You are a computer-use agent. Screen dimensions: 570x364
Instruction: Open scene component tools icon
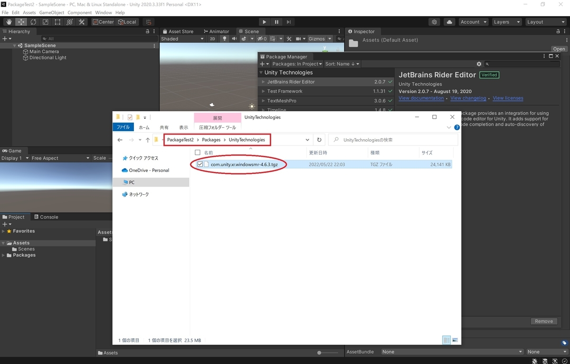288,39
